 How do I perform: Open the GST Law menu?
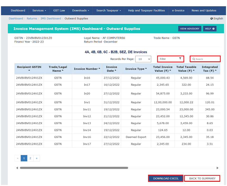[59, 11]
